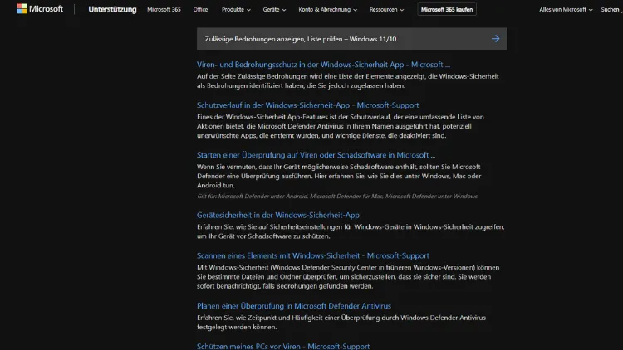Expand the Konto & Abrechnung dropdown
623x350 pixels.
coord(327,9)
